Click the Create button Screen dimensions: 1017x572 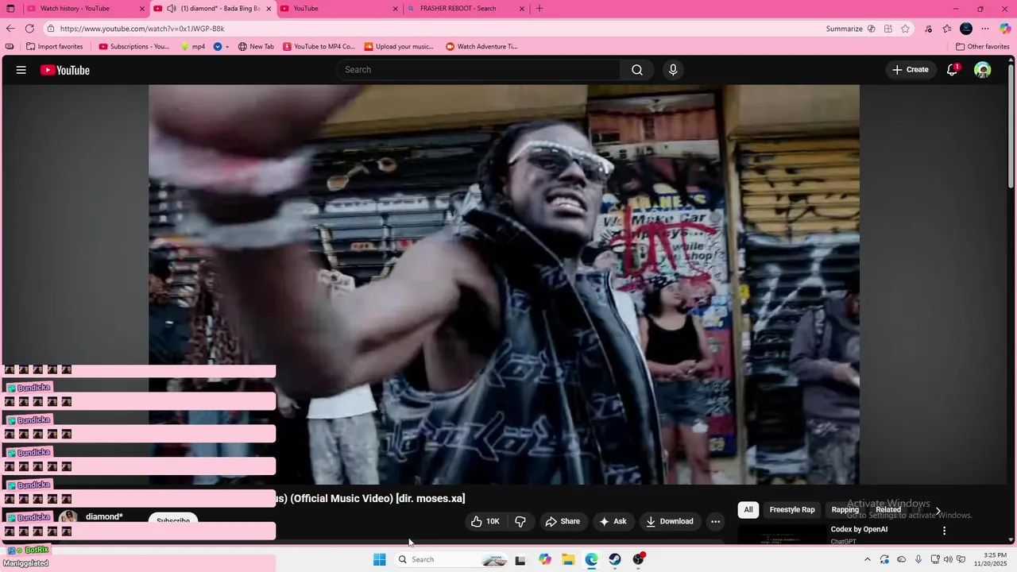point(911,70)
